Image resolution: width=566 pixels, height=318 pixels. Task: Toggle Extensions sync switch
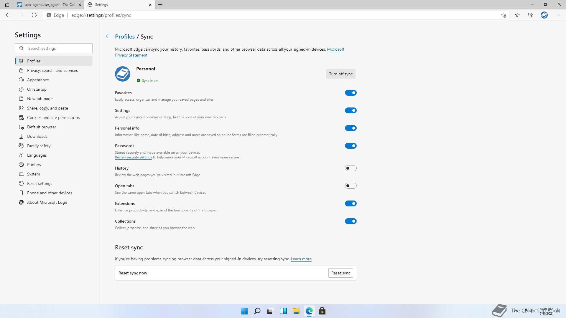(x=351, y=203)
